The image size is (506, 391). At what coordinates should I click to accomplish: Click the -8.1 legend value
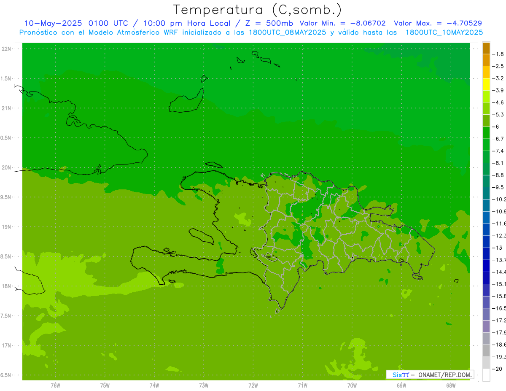coord(499,163)
